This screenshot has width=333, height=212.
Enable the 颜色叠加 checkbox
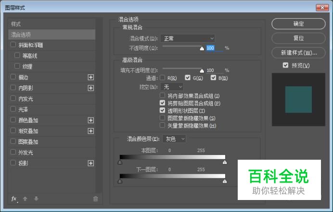click(x=13, y=120)
